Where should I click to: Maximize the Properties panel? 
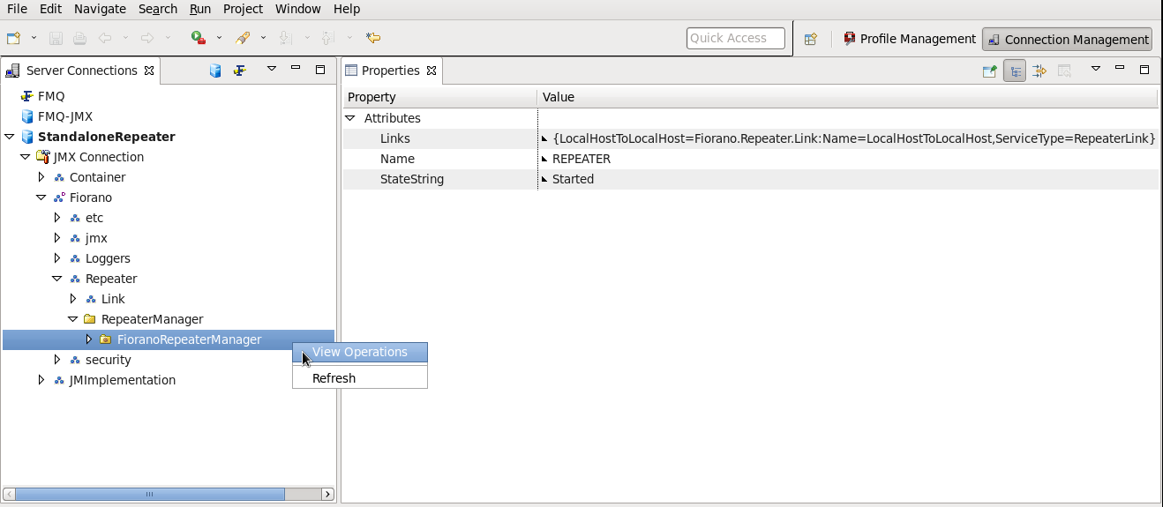click(1144, 69)
